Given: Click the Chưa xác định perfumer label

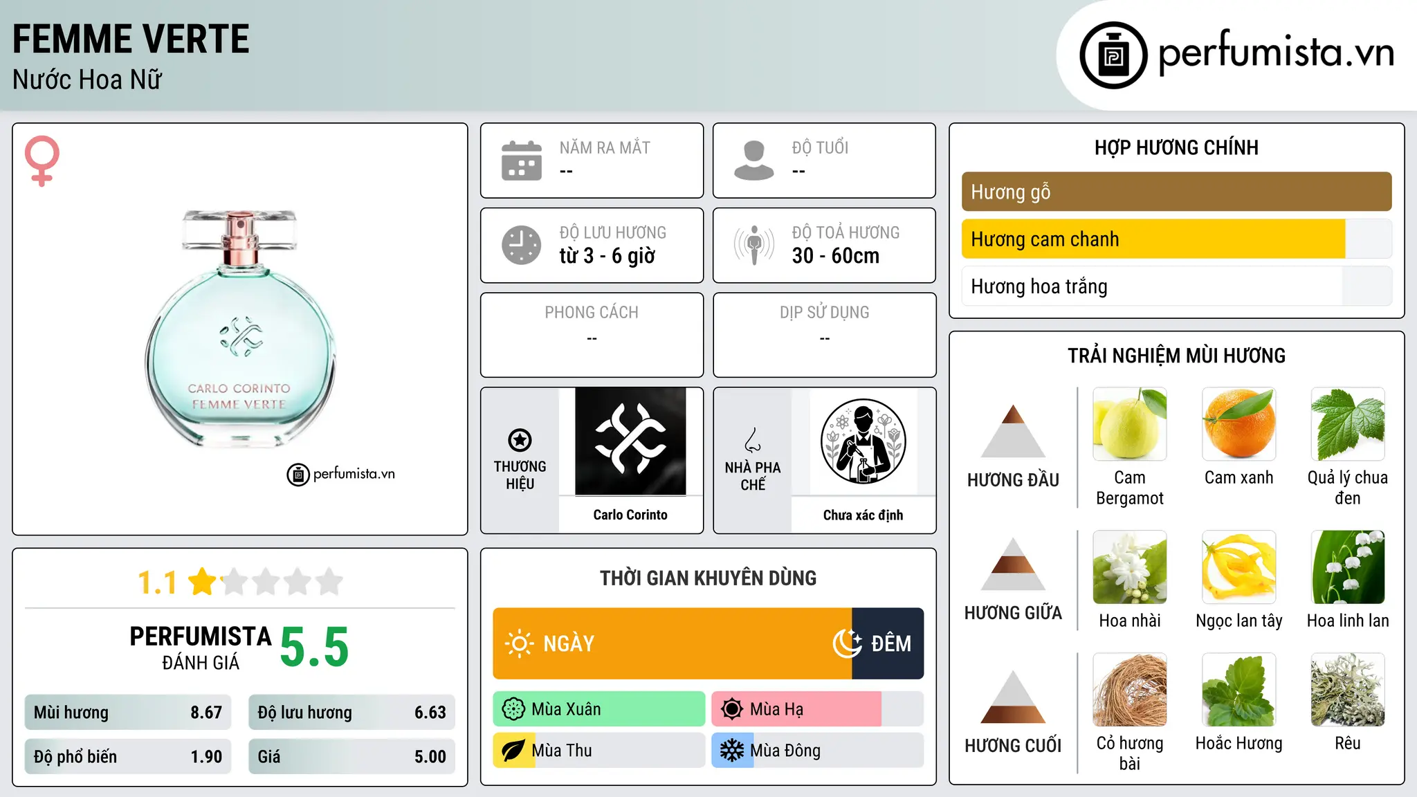Looking at the screenshot, I should tap(863, 515).
